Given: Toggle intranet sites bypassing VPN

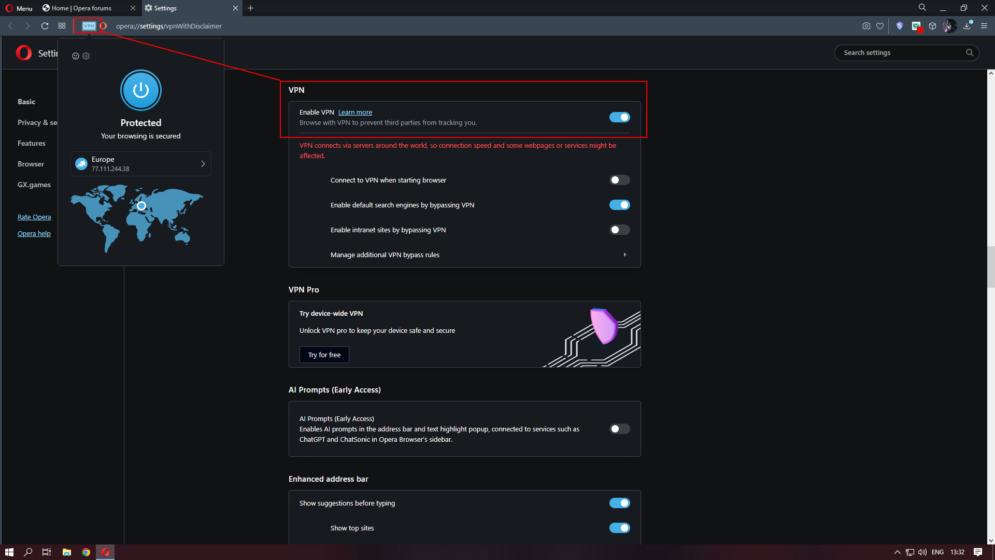Looking at the screenshot, I should 620,230.
